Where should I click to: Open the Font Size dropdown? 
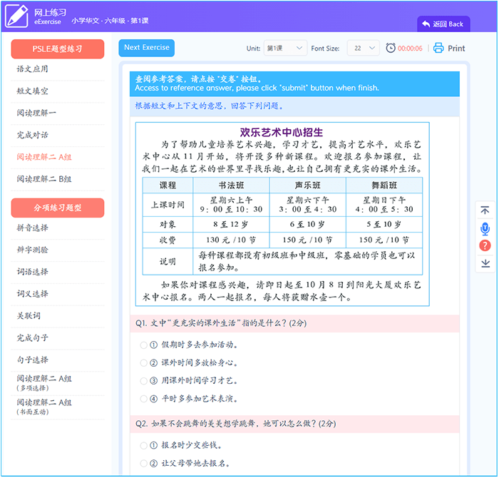point(363,49)
